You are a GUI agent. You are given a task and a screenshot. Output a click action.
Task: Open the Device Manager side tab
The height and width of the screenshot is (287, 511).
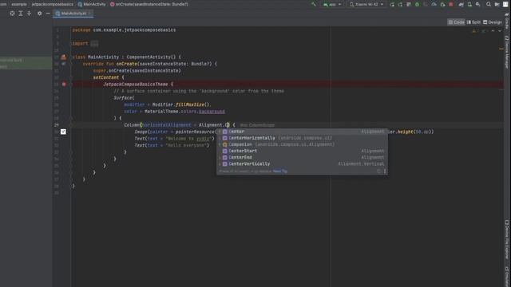(x=508, y=52)
